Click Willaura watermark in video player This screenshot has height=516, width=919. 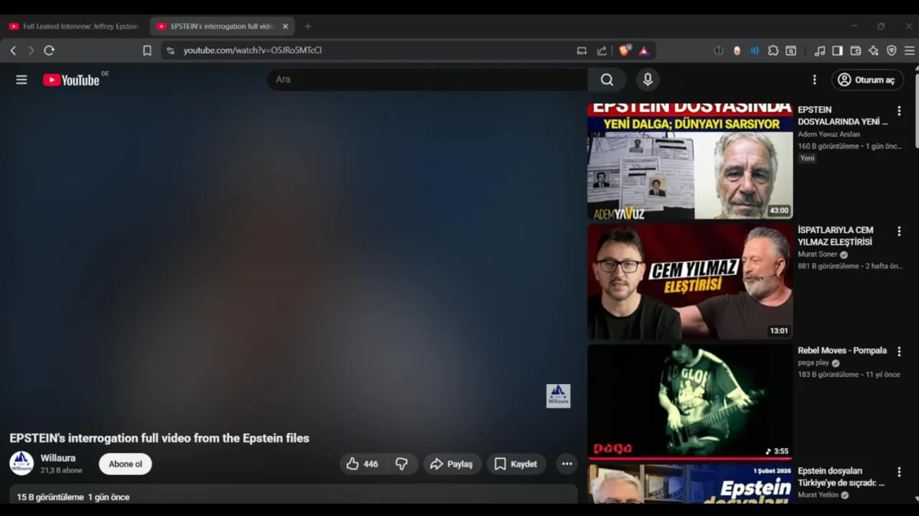(x=558, y=396)
